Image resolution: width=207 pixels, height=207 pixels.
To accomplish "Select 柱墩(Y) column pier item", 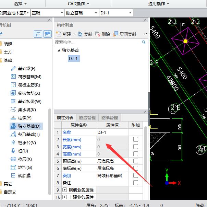I will 21,118.
